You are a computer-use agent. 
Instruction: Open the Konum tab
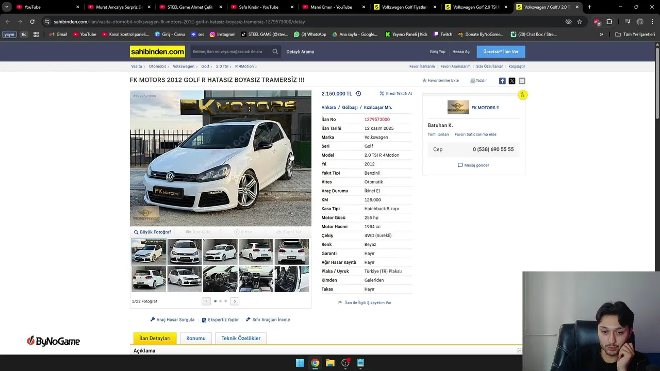(x=196, y=338)
